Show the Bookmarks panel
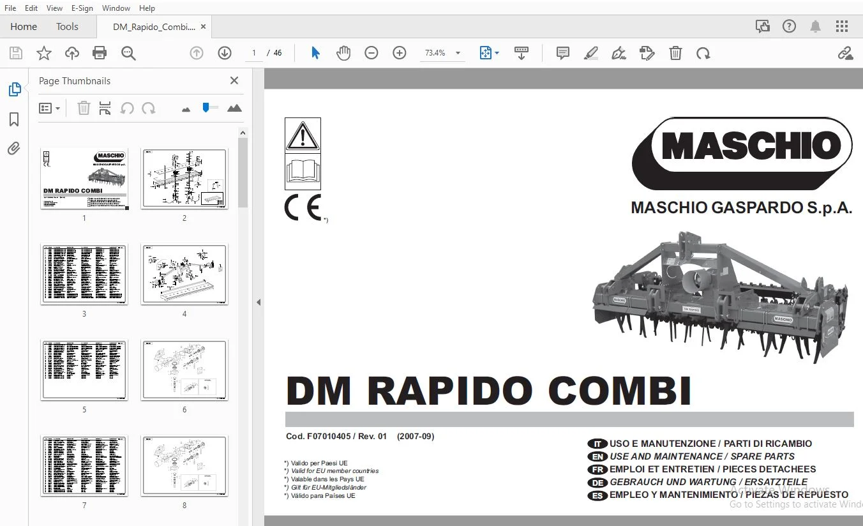Screen dimensions: 863x526 pos(14,119)
